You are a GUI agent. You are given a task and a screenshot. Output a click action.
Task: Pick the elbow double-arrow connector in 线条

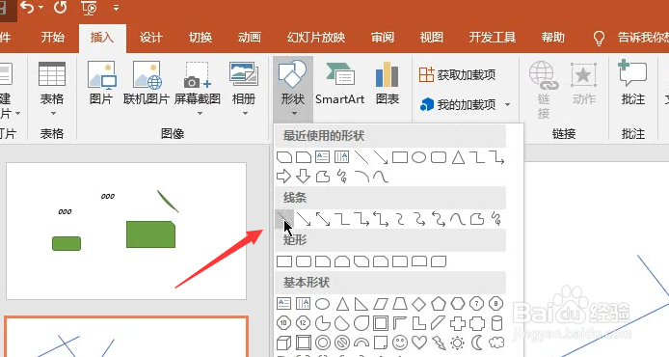click(381, 219)
